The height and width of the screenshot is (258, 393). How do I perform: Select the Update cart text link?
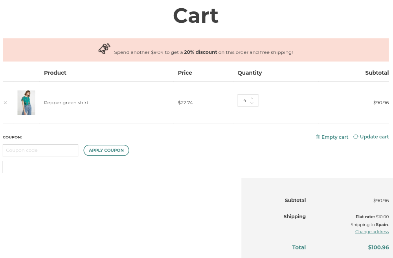[x=374, y=137]
